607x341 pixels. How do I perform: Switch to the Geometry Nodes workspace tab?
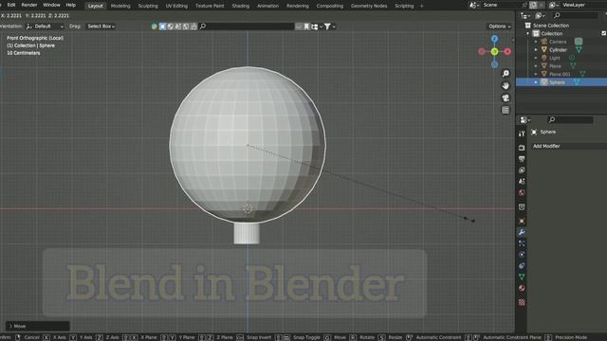[x=369, y=6]
